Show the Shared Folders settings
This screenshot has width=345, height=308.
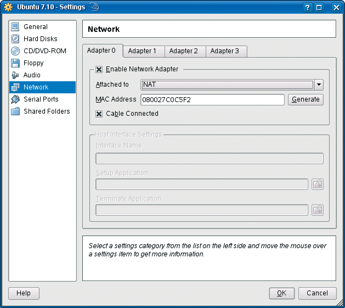pyautogui.click(x=42, y=111)
